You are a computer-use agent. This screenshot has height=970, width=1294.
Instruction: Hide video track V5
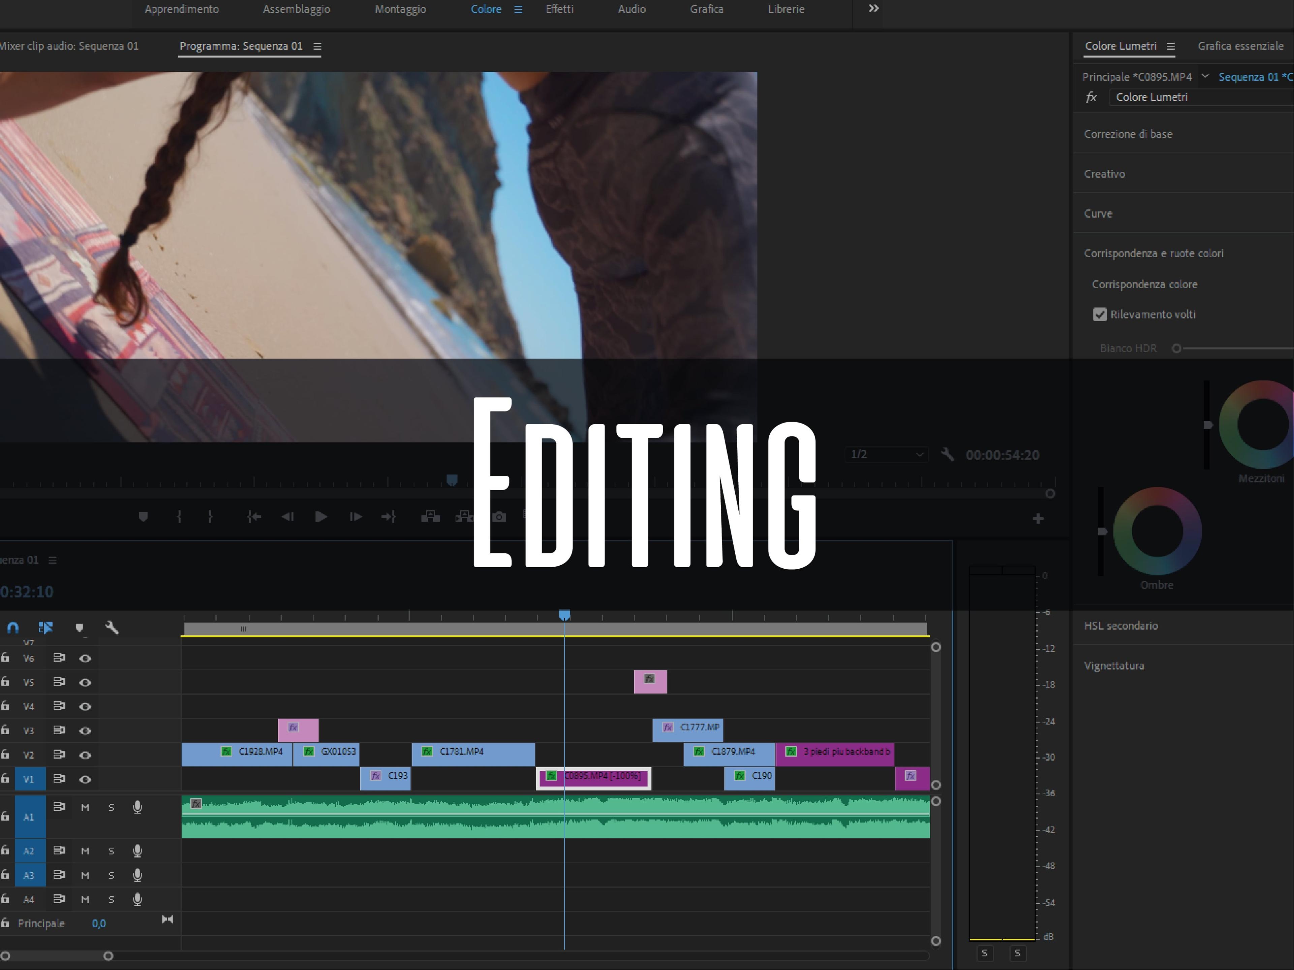coord(85,682)
